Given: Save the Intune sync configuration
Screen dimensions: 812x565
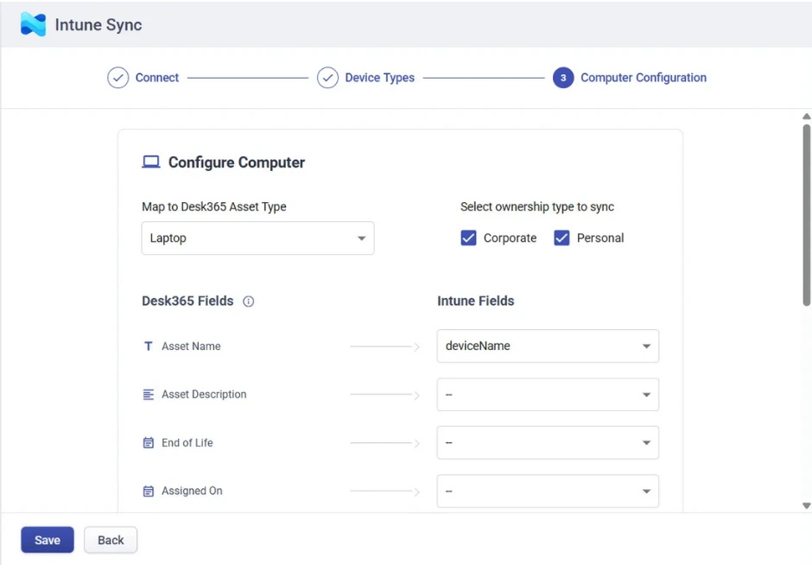Looking at the screenshot, I should click(48, 540).
